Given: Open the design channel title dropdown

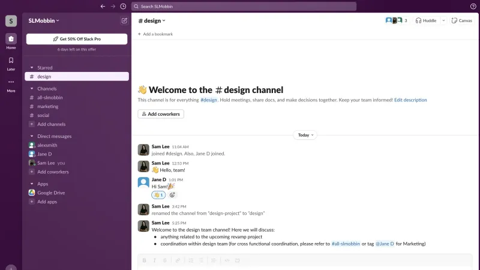Looking at the screenshot, I should (x=152, y=20).
